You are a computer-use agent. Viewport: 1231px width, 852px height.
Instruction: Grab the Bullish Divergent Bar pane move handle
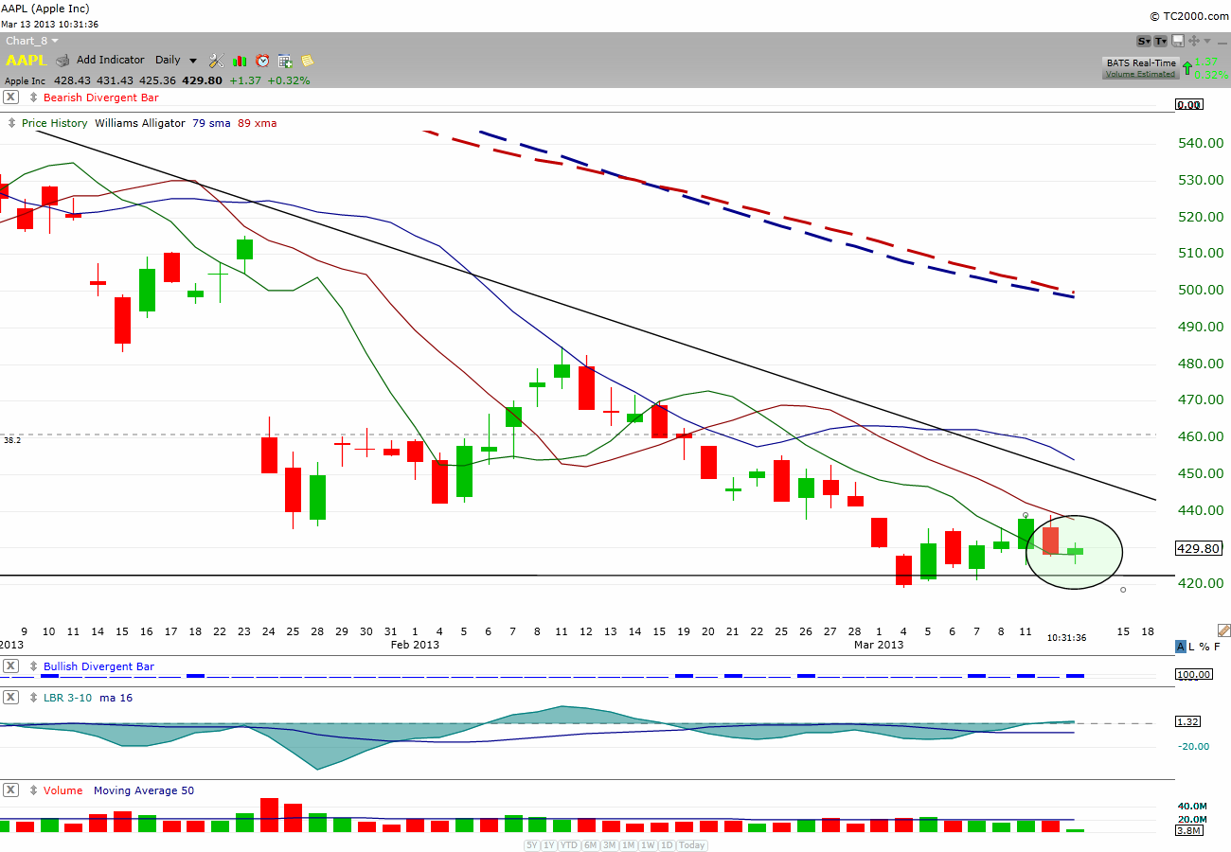coord(34,666)
